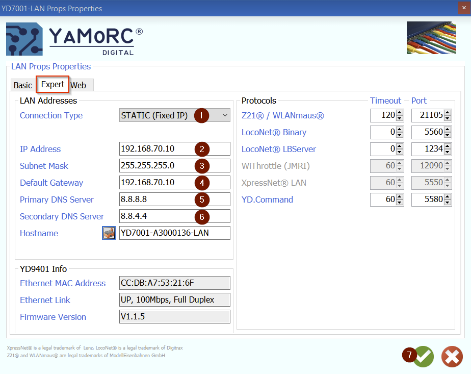Click the LocoNet LBServer protocol label

point(279,149)
